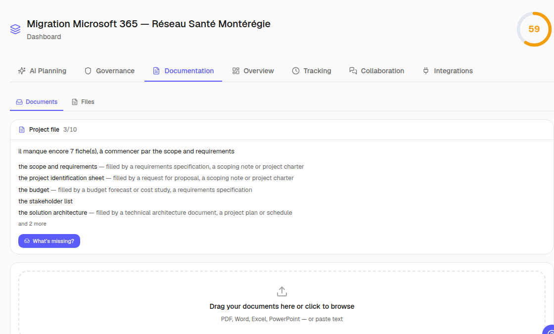Click the sparkle icon beside AI Planning
Image resolution: width=554 pixels, height=334 pixels.
pyautogui.click(x=22, y=71)
